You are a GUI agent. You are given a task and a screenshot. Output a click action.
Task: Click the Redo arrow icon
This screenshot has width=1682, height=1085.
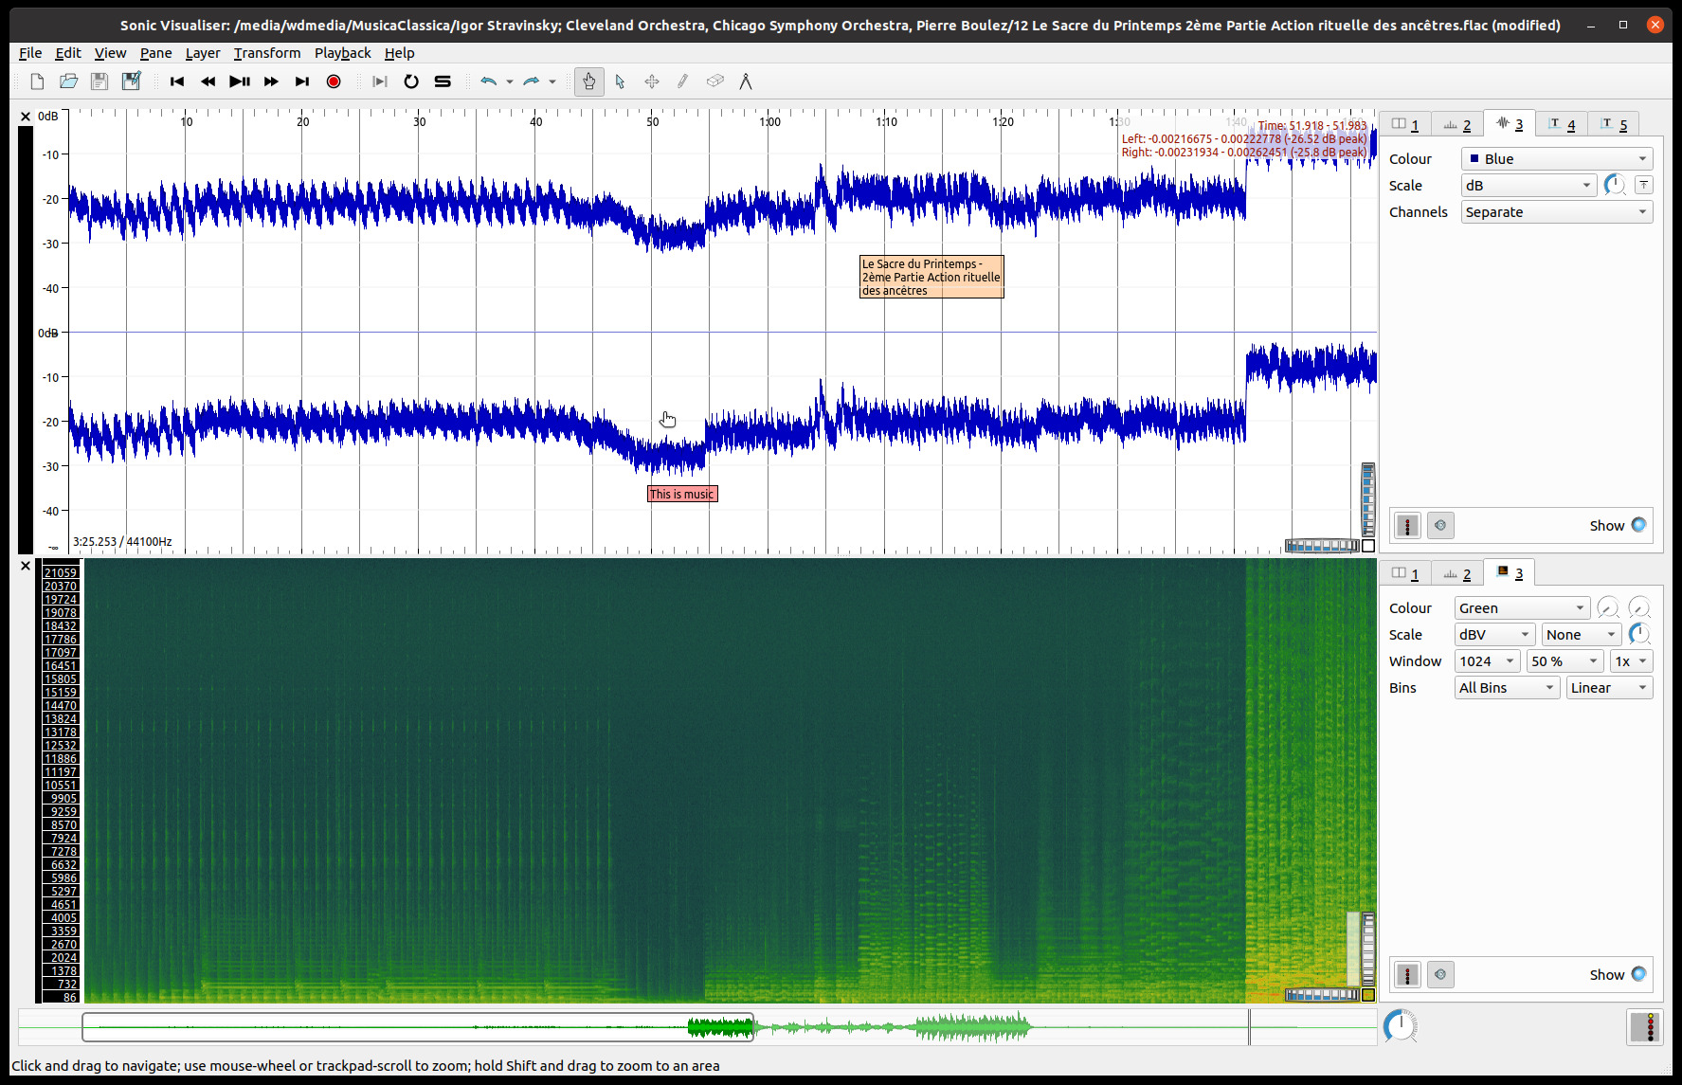tap(531, 81)
